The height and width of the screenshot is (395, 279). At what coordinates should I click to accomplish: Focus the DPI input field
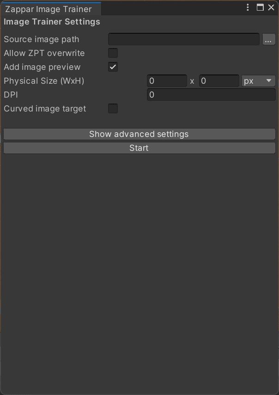tap(211, 94)
